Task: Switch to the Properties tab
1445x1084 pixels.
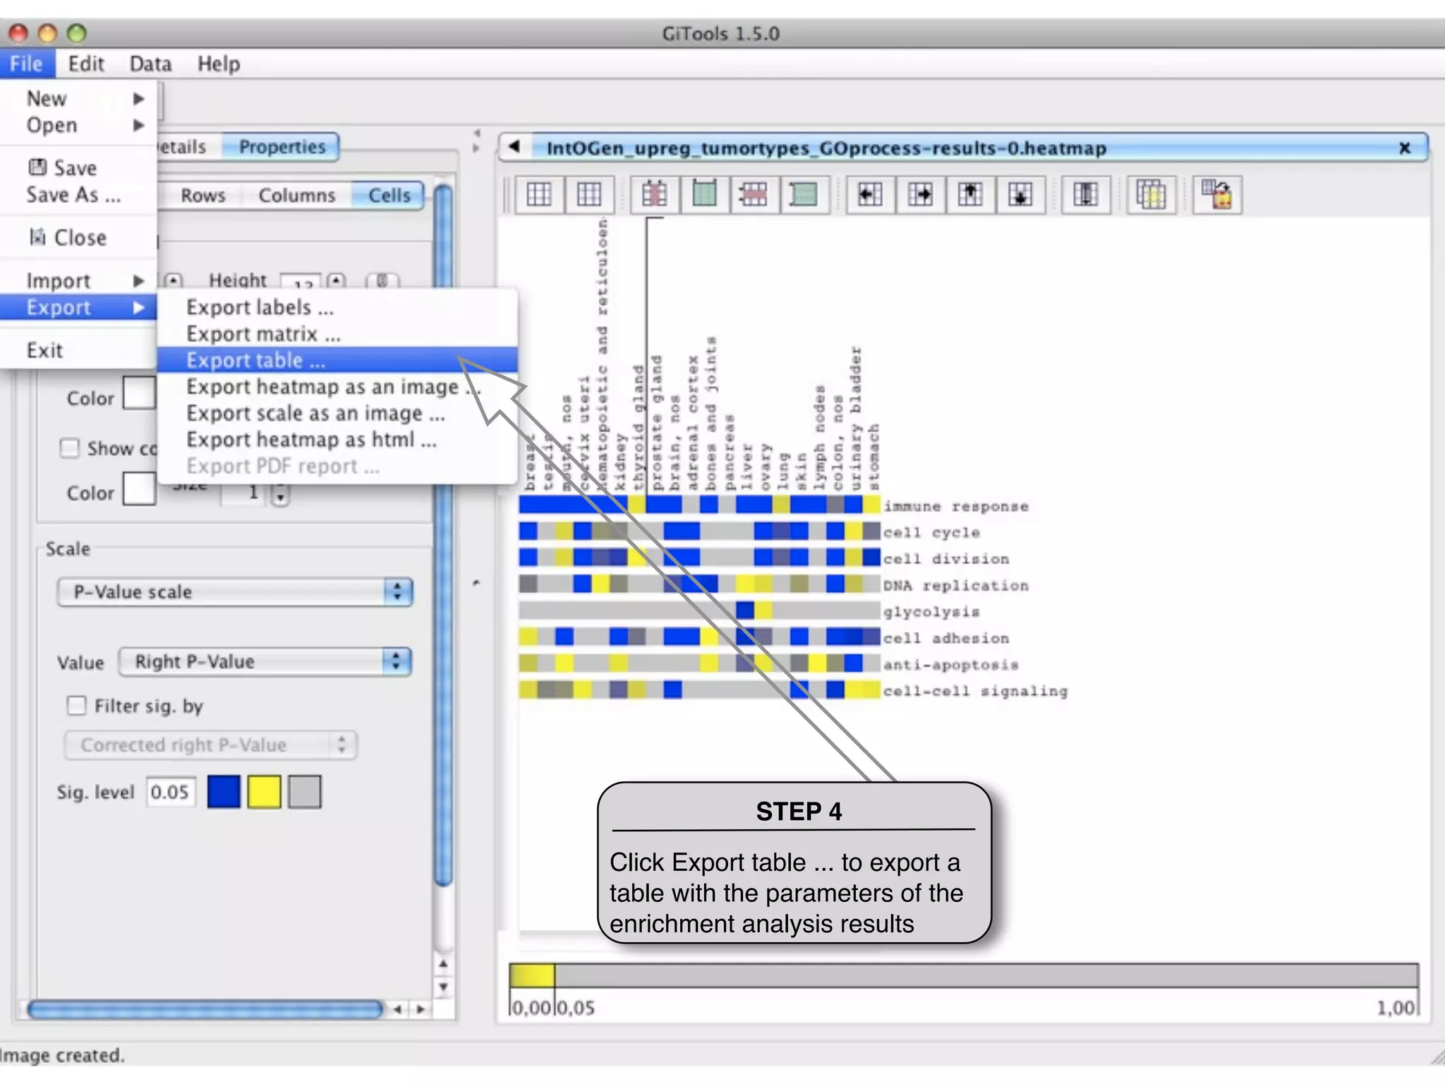Action: (x=281, y=147)
